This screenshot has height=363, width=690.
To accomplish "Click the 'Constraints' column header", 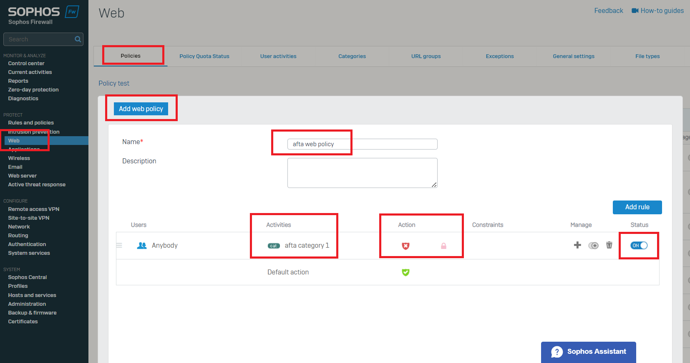I will click(x=488, y=225).
